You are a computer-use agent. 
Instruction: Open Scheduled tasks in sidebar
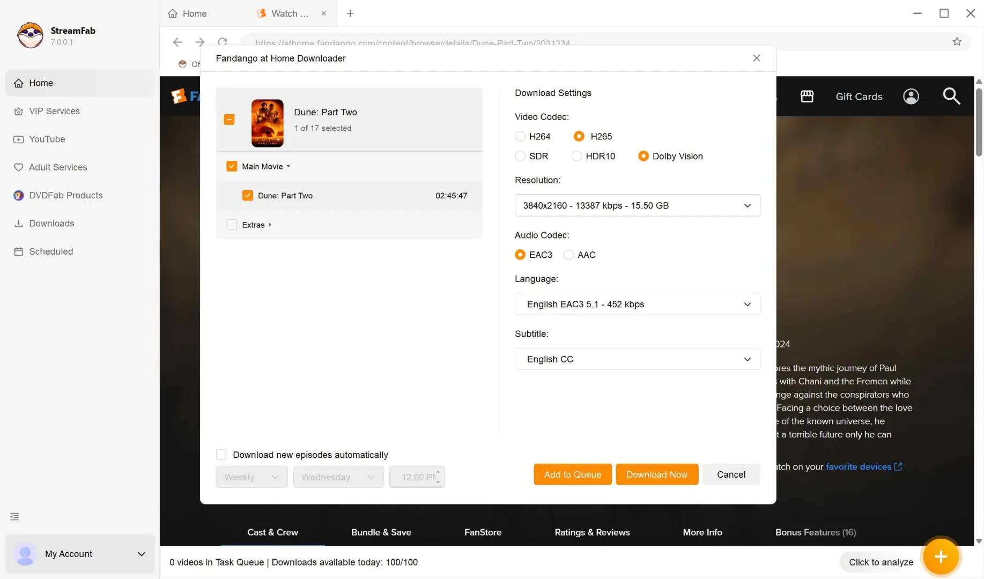[x=80, y=251]
